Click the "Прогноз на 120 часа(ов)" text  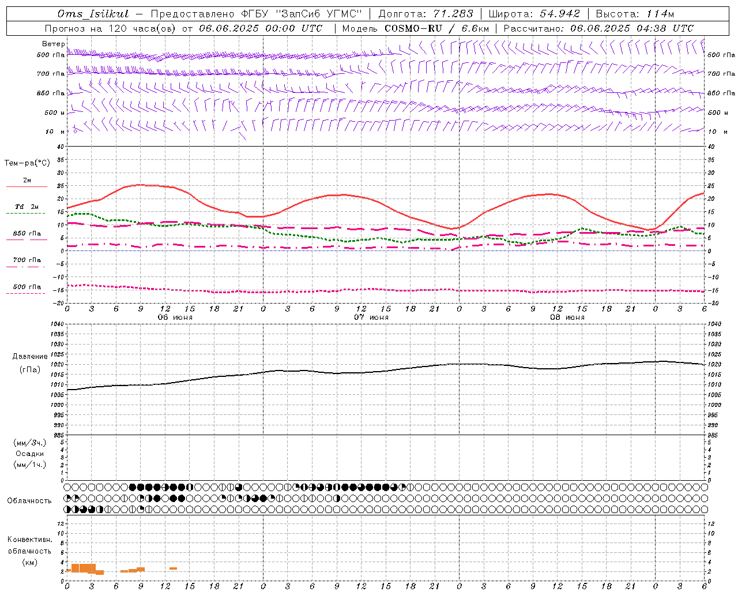pos(111,28)
